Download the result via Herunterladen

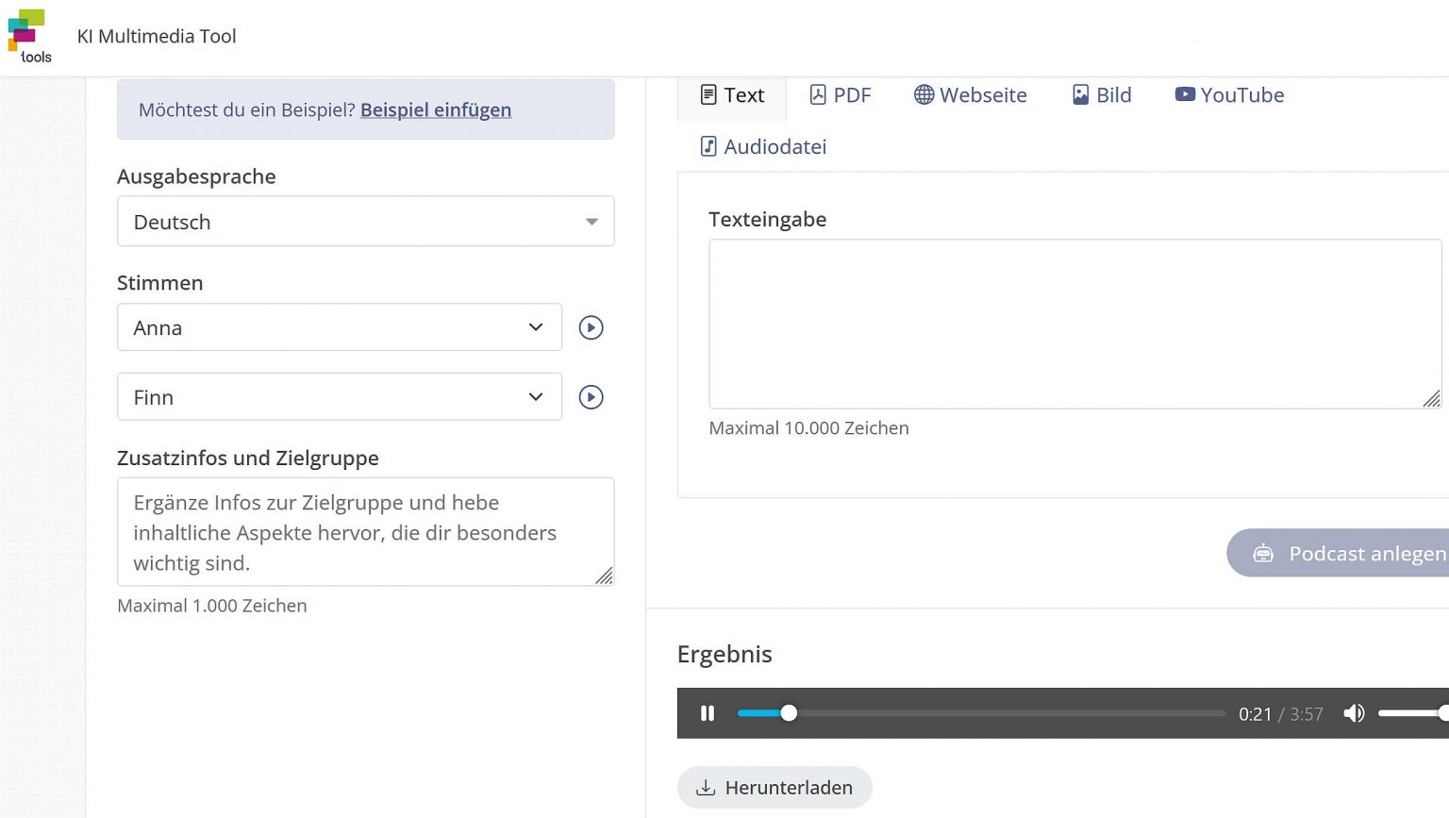pyautogui.click(x=774, y=787)
